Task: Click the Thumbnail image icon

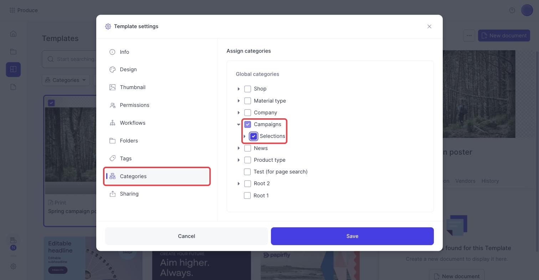Action: 112,87
